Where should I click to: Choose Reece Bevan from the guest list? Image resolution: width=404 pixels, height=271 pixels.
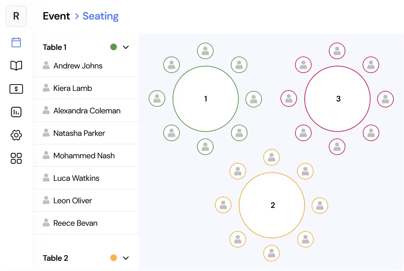pyautogui.click(x=76, y=223)
